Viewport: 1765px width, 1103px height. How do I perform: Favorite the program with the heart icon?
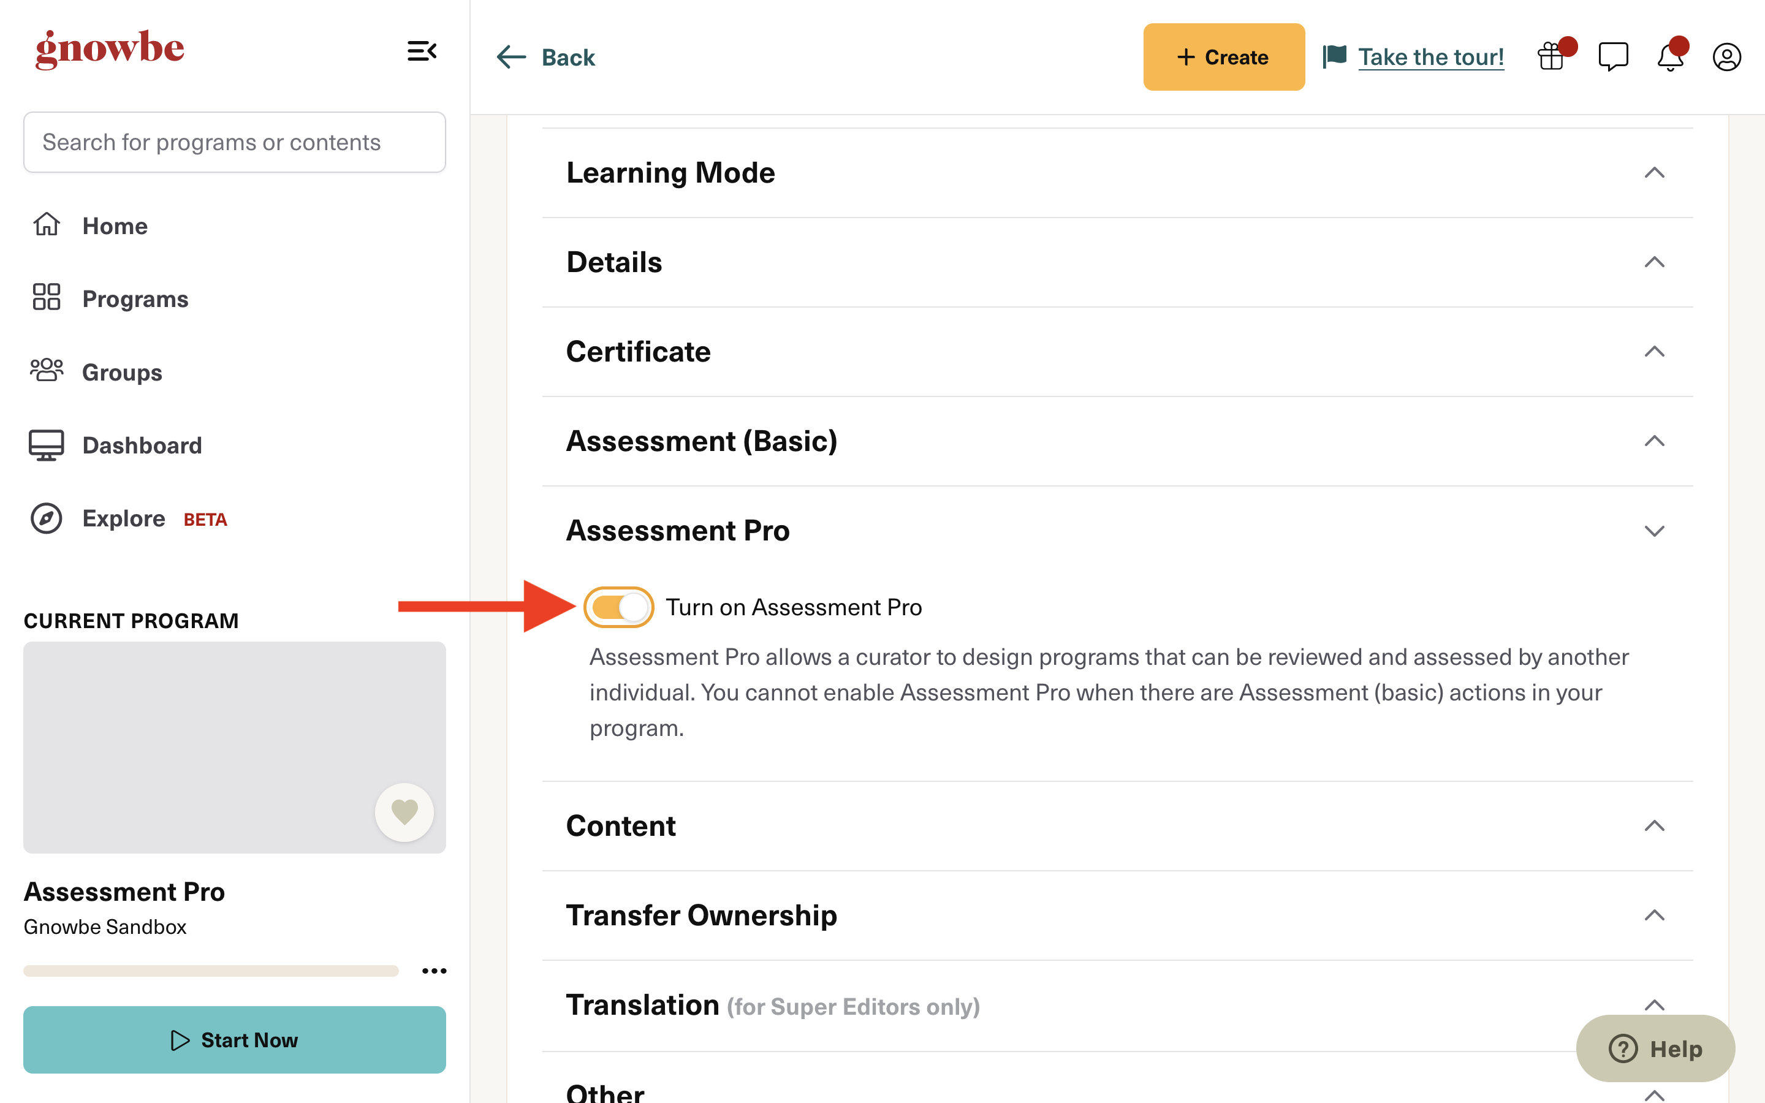click(x=404, y=811)
